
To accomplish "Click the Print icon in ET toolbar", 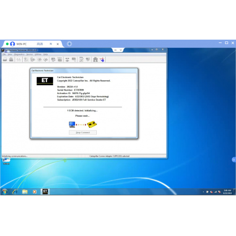I will click(x=5, y=59).
